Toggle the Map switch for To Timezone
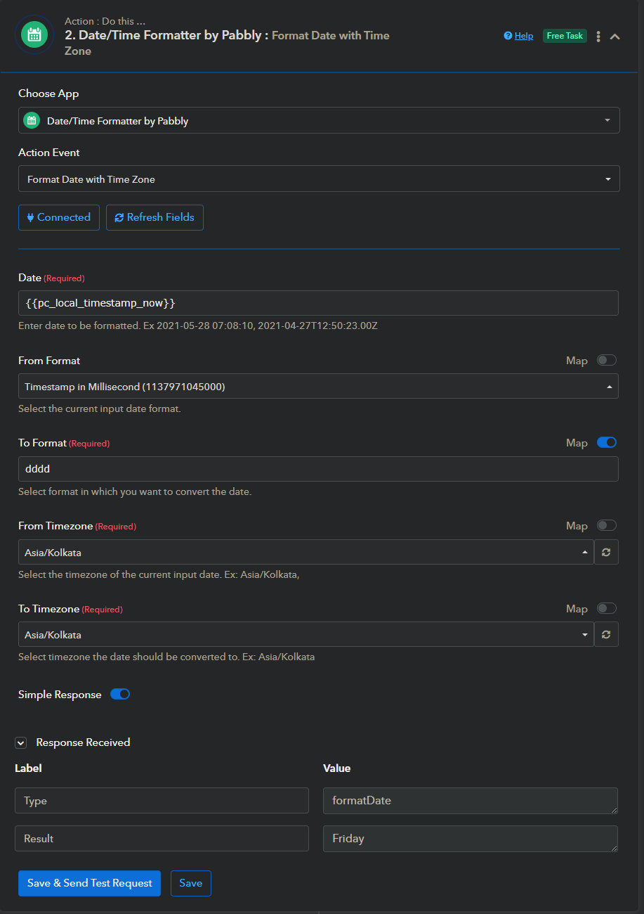The width and height of the screenshot is (644, 914). (x=606, y=608)
